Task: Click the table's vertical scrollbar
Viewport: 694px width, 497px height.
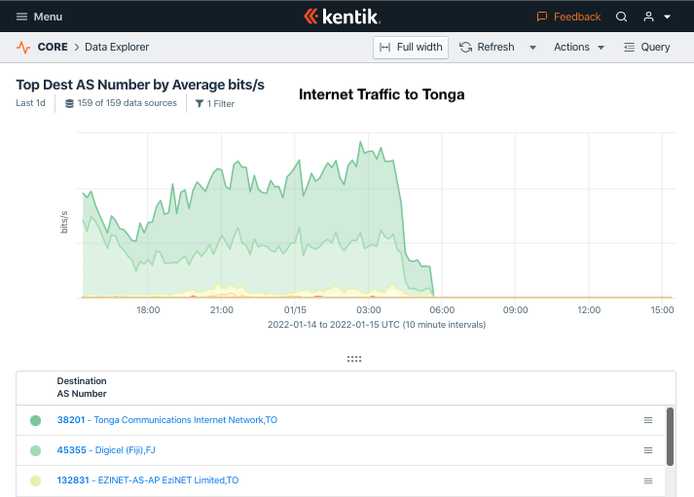Action: point(670,437)
